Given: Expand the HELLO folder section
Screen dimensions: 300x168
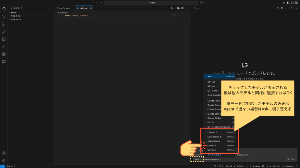Looking at the screenshot, I should [x=13, y=13].
